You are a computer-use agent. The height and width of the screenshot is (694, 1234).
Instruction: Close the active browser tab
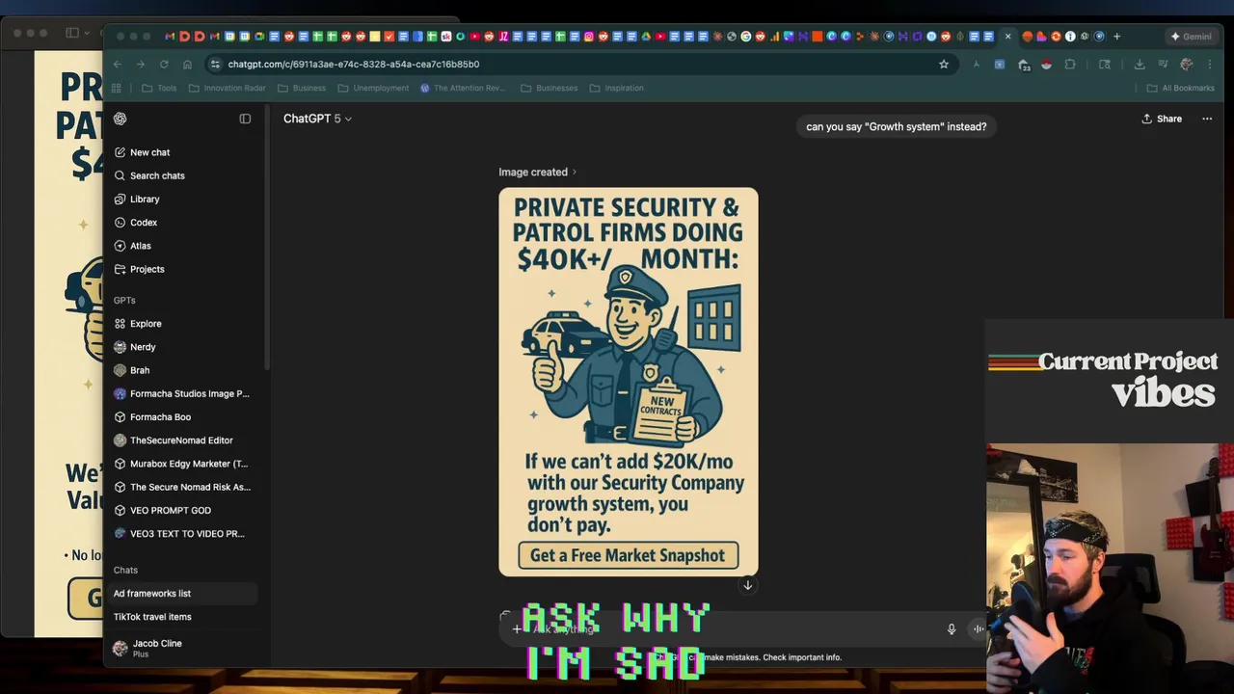click(1008, 37)
